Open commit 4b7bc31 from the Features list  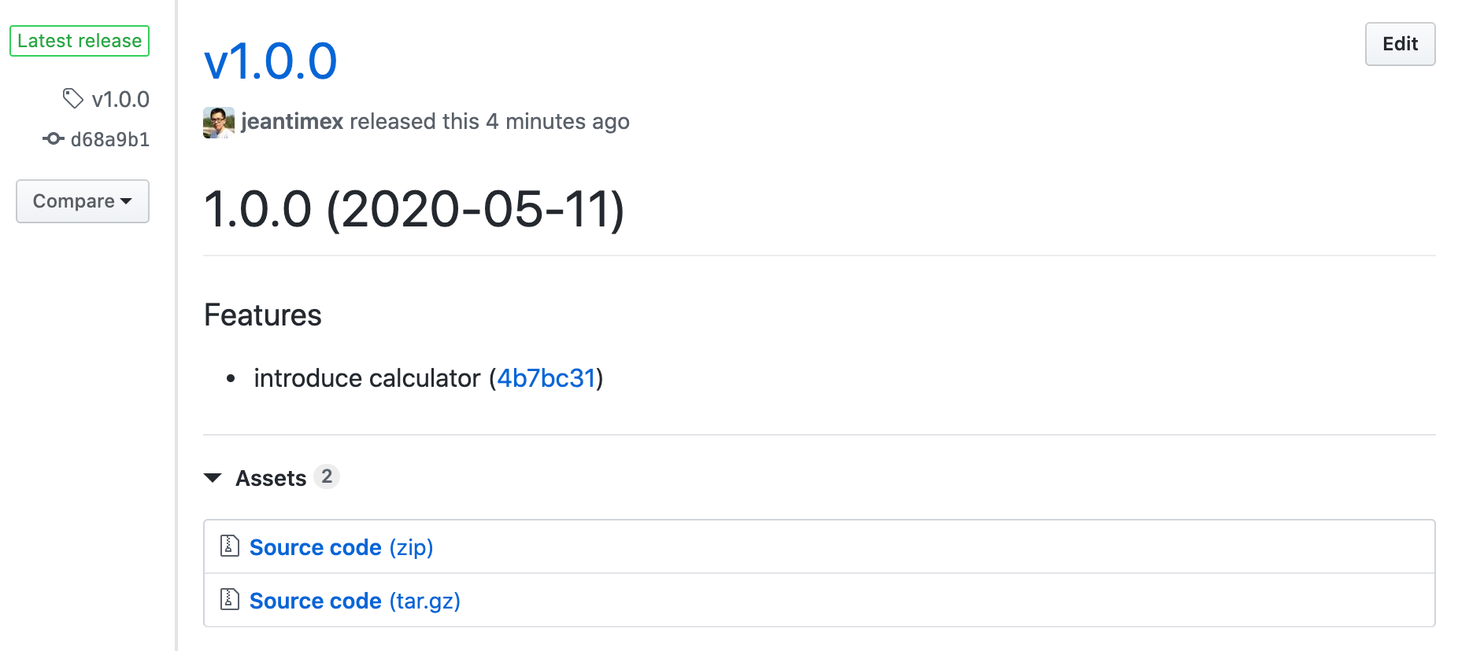pyautogui.click(x=546, y=378)
